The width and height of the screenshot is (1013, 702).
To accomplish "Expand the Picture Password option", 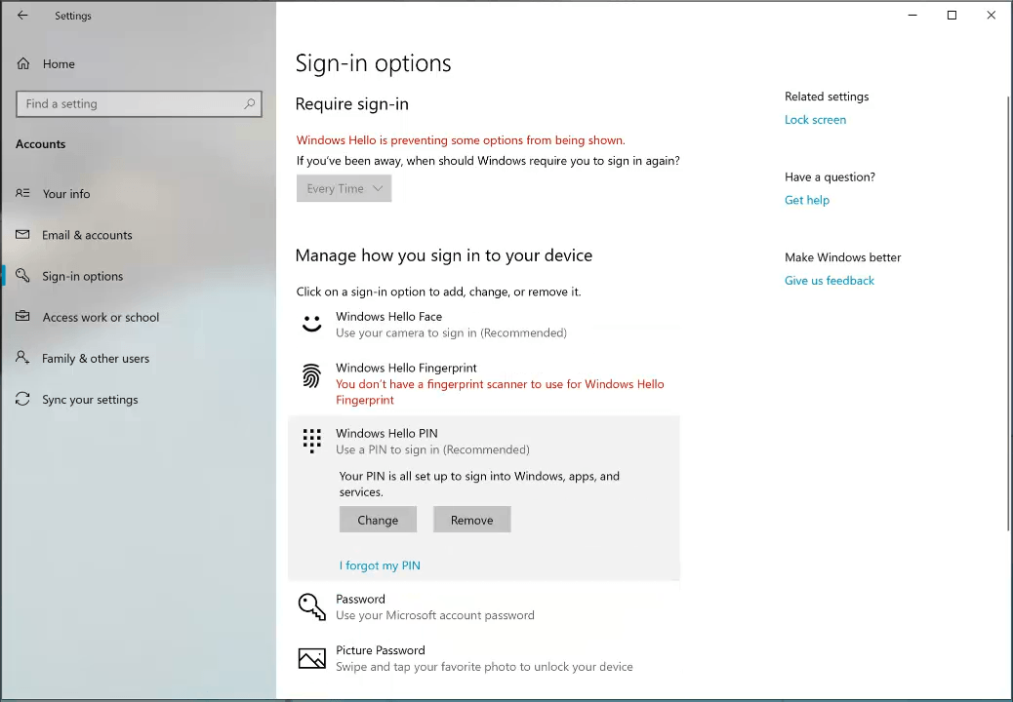I will pos(483,658).
